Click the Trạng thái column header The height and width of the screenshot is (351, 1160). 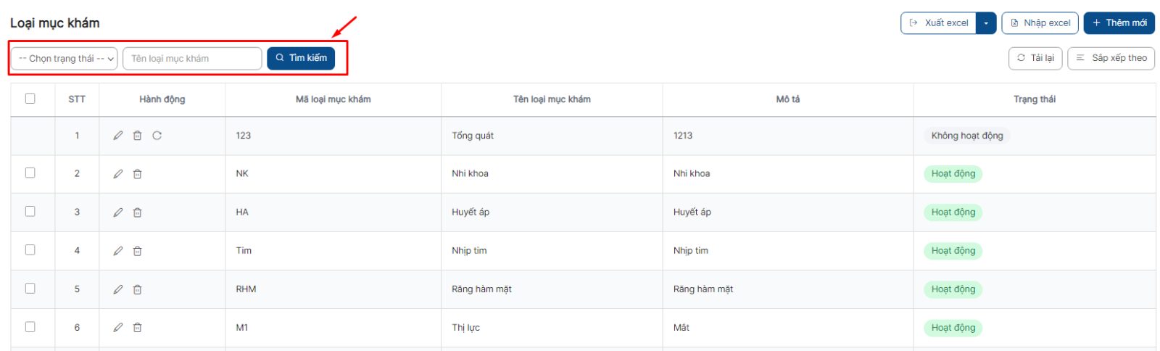click(x=1035, y=99)
